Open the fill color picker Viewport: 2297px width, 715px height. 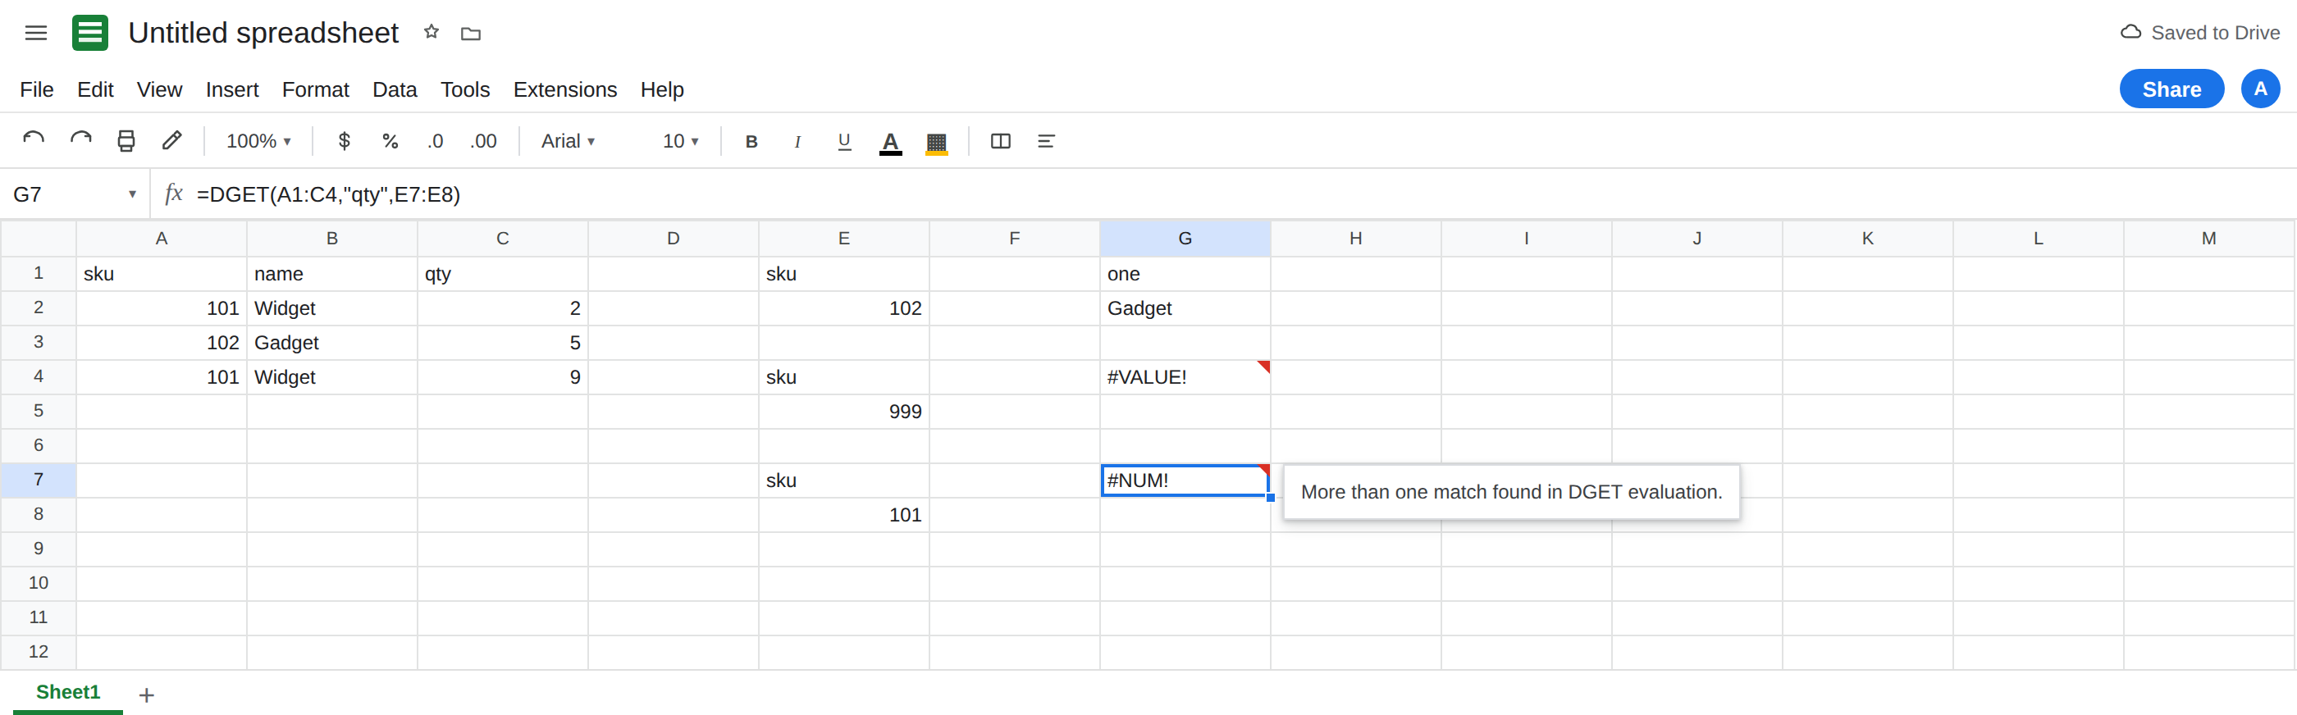click(936, 143)
